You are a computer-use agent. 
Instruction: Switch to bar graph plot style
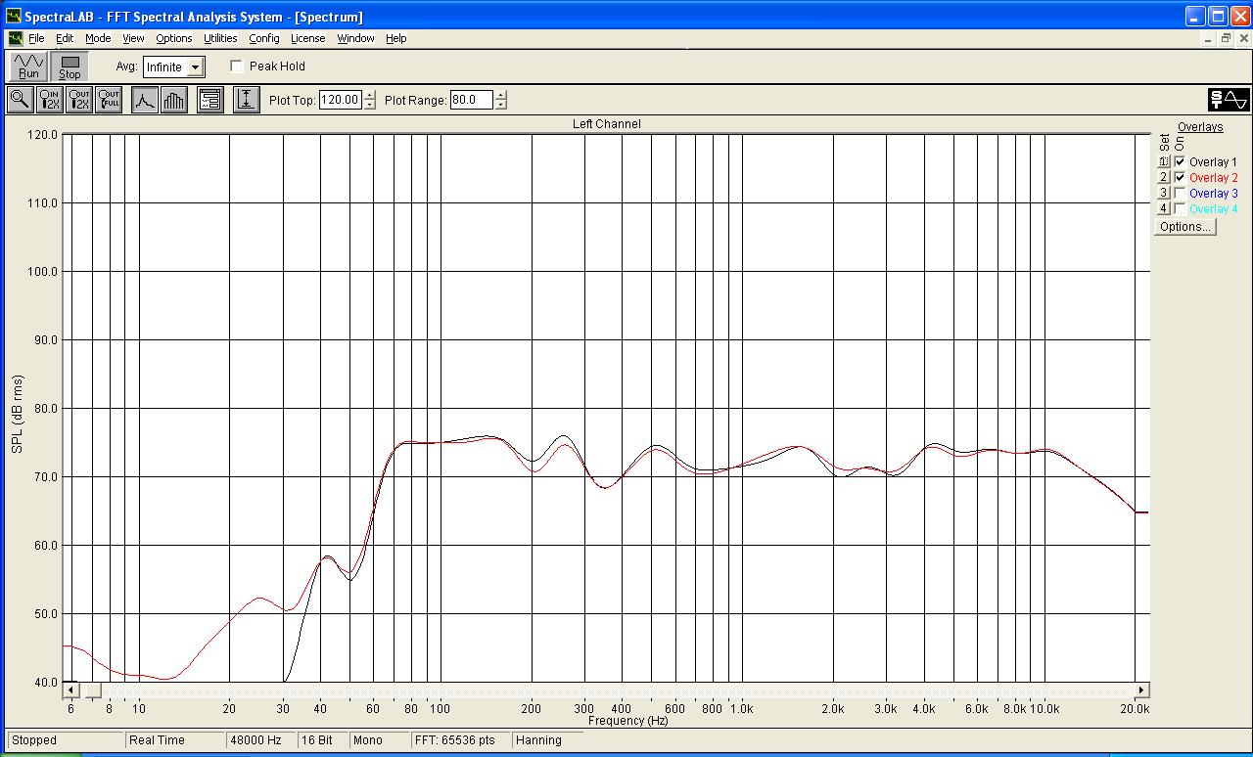point(174,100)
